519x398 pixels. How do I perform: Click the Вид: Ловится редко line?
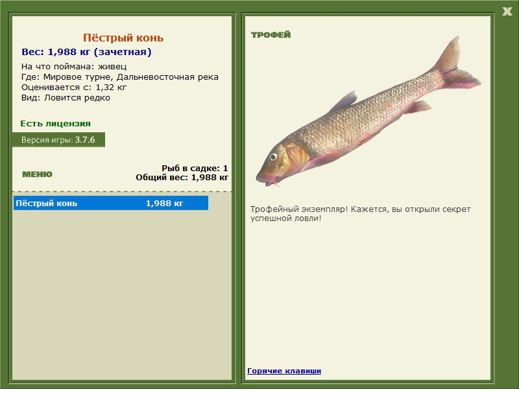click(x=66, y=98)
